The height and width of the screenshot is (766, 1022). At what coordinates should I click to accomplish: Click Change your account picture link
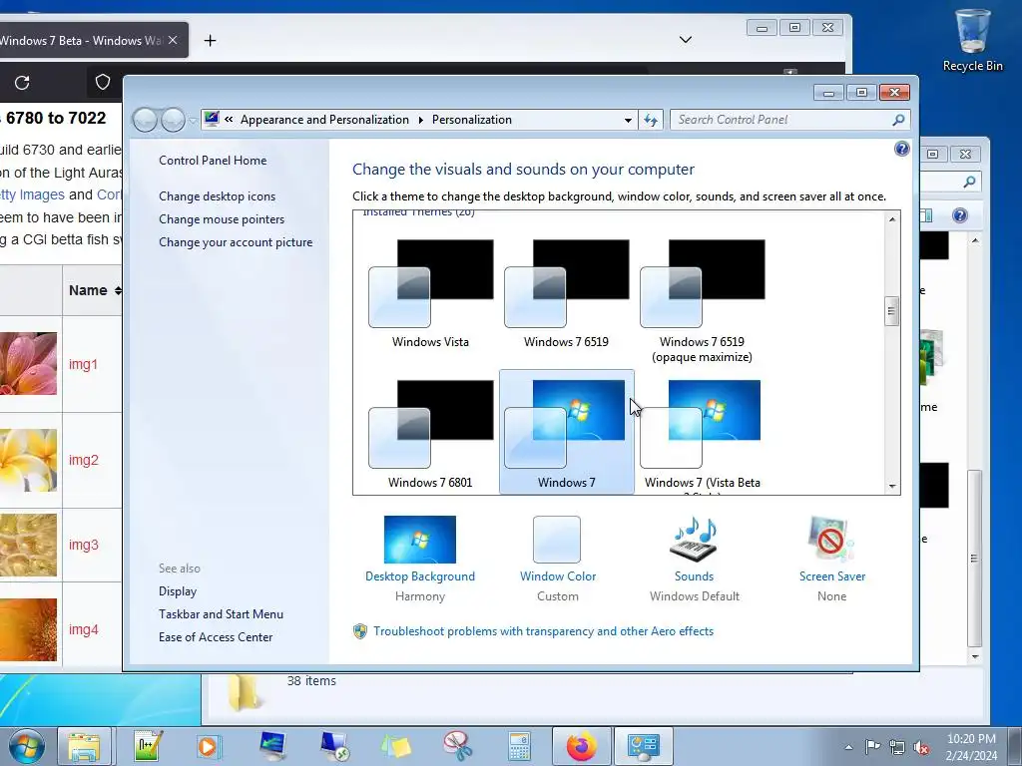click(x=236, y=242)
